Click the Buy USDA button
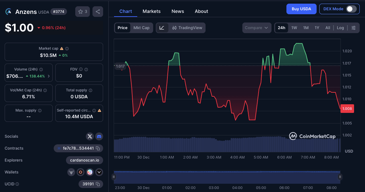Viewport: 365px width, 192px height. click(301, 9)
